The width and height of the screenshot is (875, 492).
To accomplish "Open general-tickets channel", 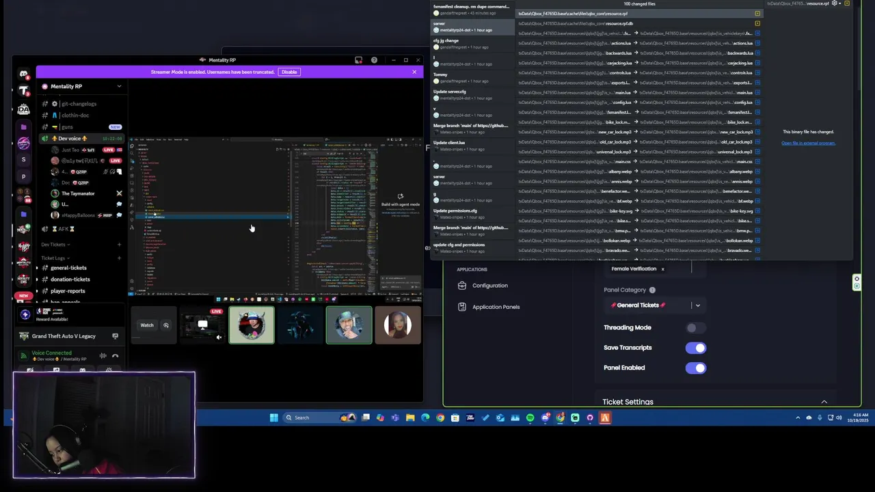I will click(x=81, y=268).
